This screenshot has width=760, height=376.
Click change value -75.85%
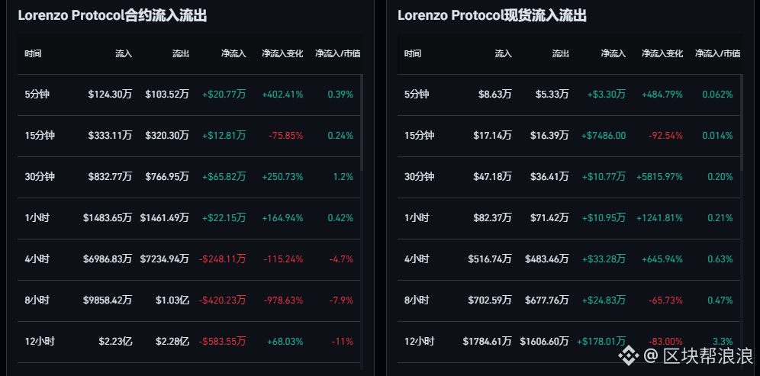click(x=286, y=136)
